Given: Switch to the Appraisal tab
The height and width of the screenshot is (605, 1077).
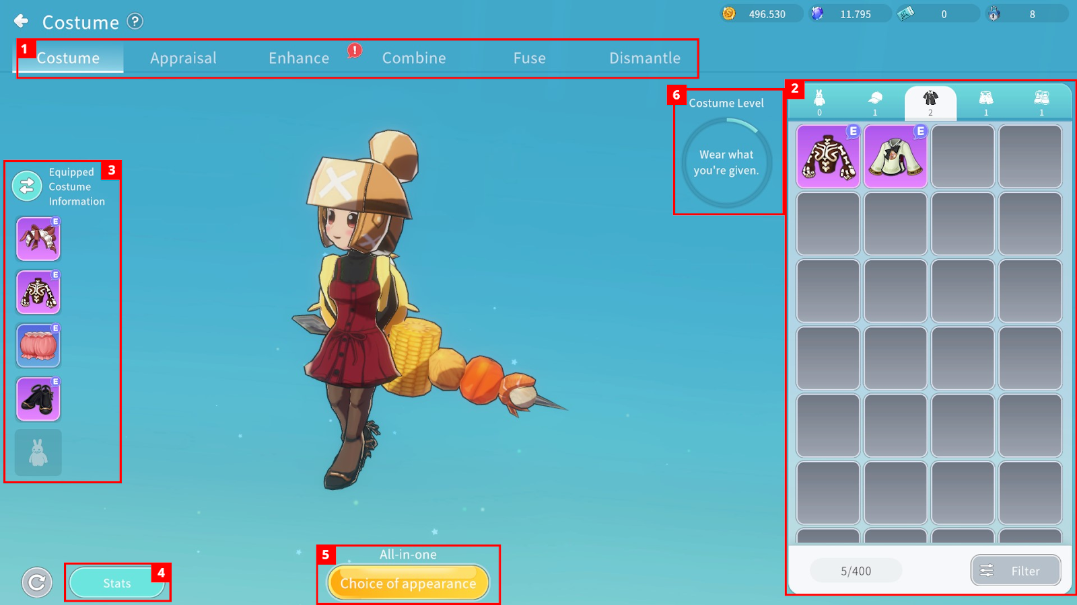Looking at the screenshot, I should click(183, 58).
